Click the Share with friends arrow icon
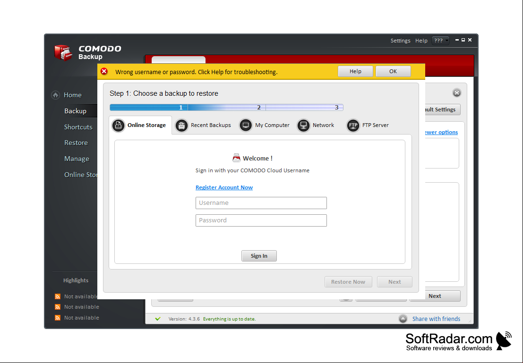This screenshot has width=523, height=363. [403, 319]
